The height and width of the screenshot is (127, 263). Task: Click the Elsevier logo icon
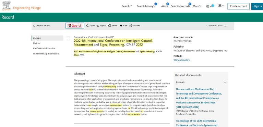click(7, 6)
